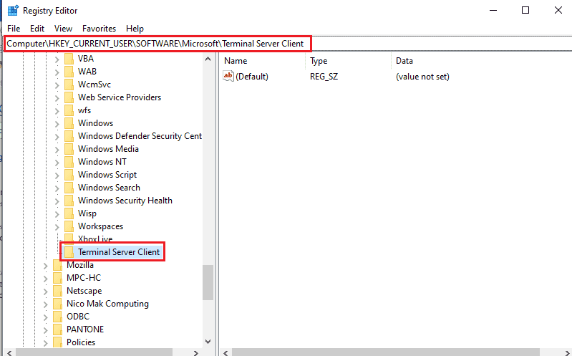Click the REG_SZ type cell
Image resolution: width=572 pixels, height=356 pixels.
click(324, 77)
